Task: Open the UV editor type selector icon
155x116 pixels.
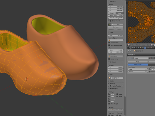Action: tap(129, 45)
